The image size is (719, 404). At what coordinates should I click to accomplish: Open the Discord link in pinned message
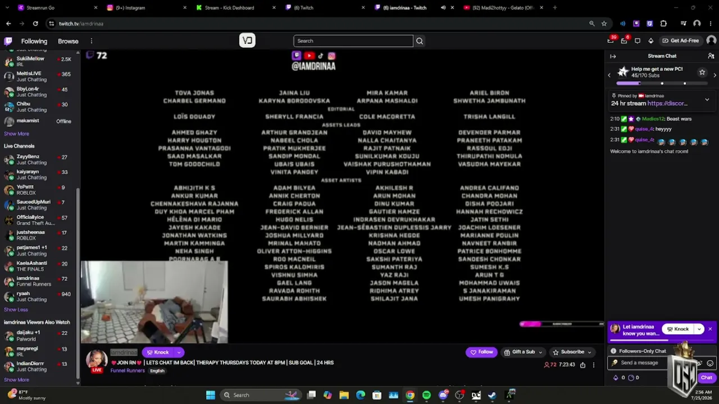[x=667, y=103]
